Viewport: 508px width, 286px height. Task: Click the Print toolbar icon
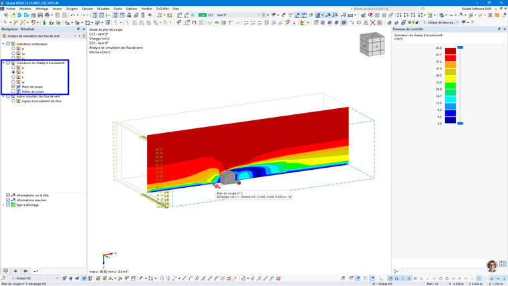click(47, 15)
